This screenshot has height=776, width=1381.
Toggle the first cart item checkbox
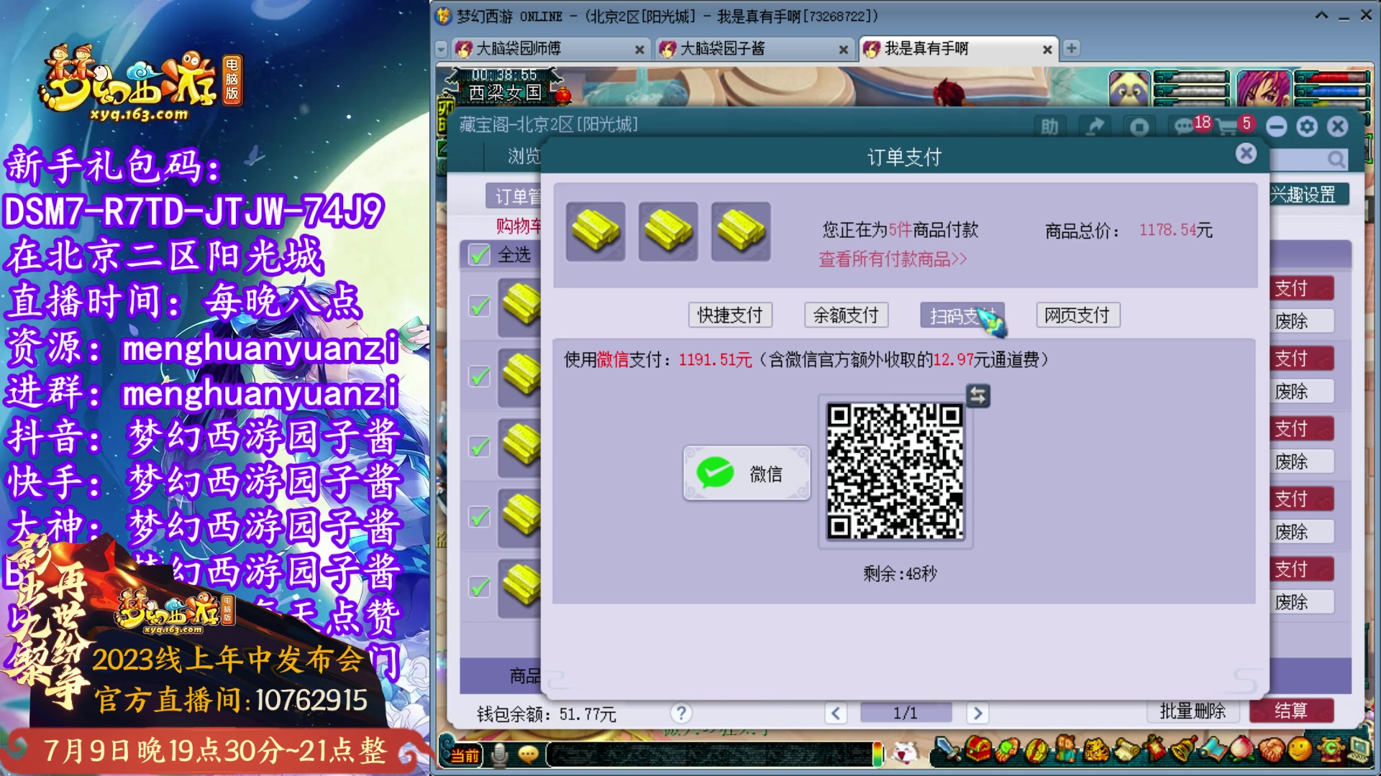pos(479,306)
